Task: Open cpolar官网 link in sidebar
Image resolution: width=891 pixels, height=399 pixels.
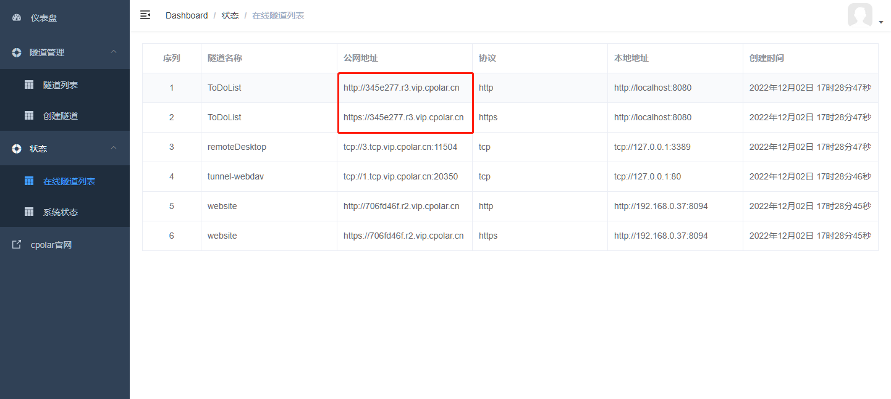Action: click(x=51, y=245)
